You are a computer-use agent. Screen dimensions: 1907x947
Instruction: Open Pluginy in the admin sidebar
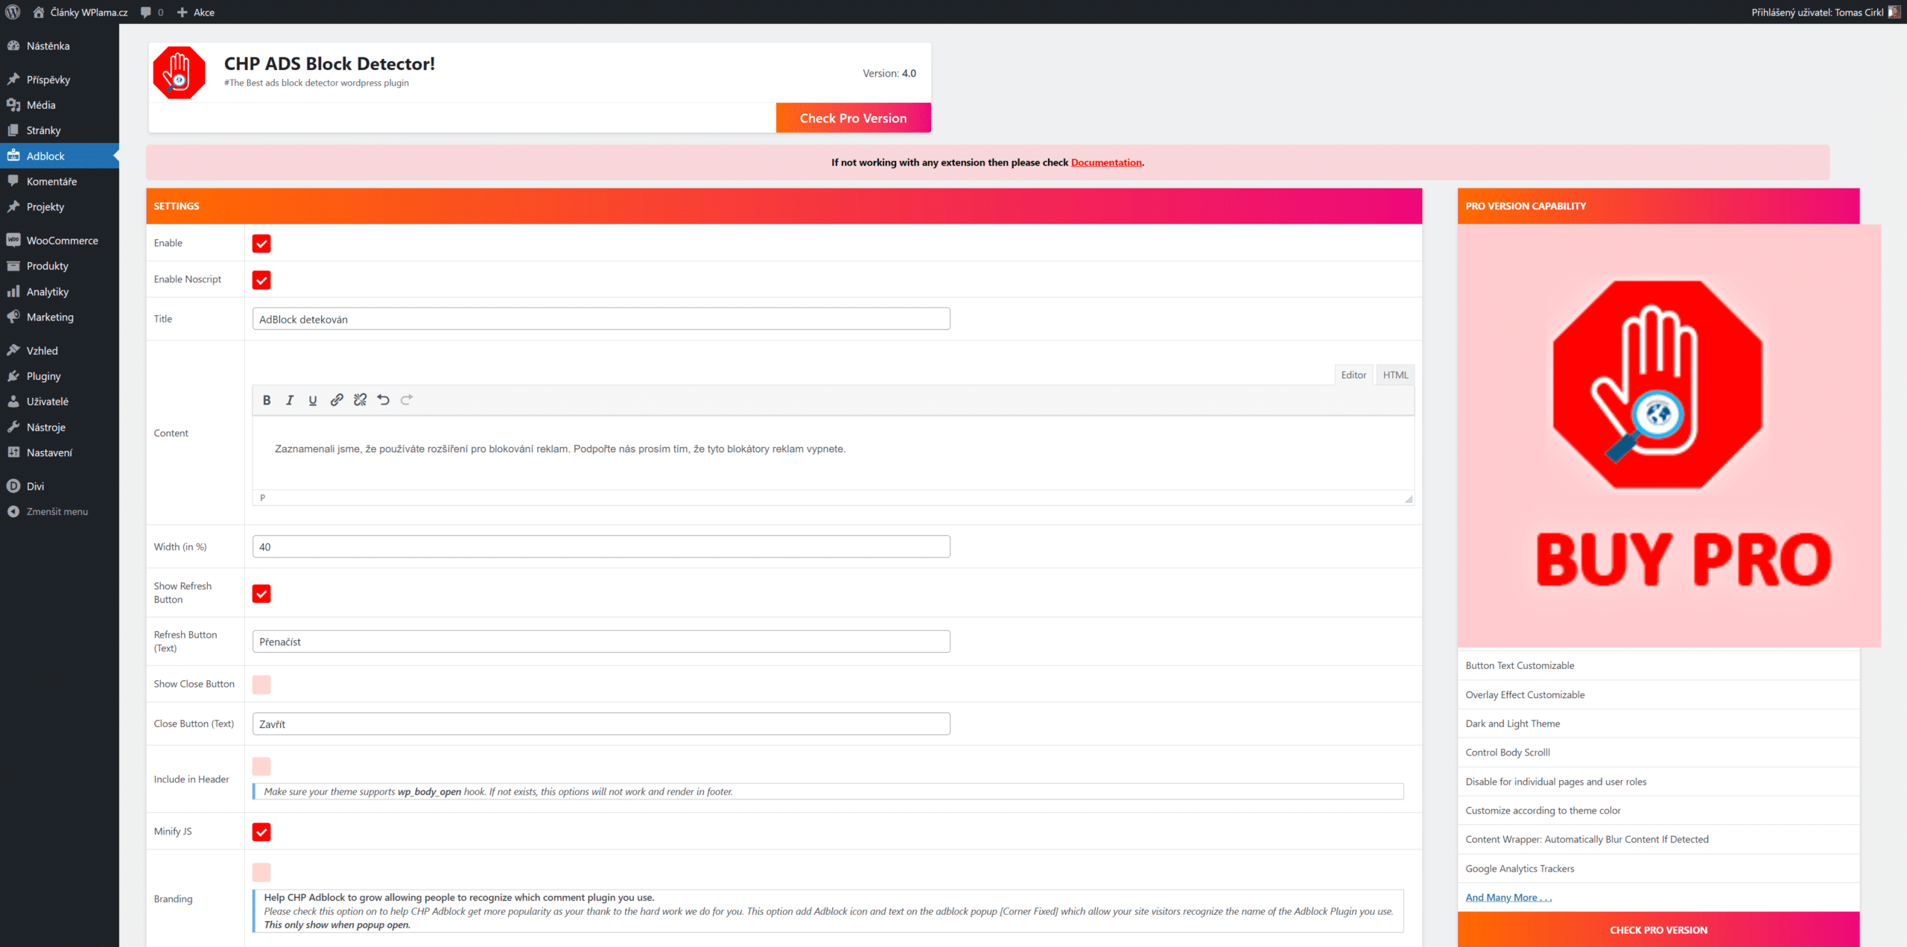(x=44, y=376)
